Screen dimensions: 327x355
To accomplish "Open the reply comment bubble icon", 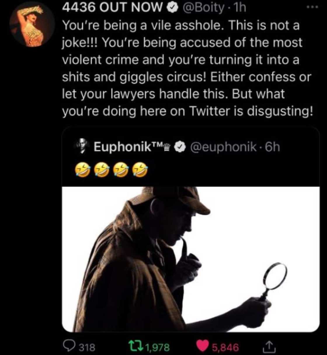I will [x=70, y=347].
